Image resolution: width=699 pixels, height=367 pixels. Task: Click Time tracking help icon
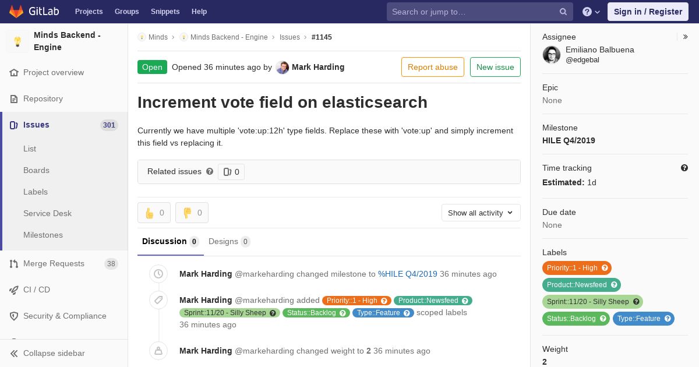point(684,168)
